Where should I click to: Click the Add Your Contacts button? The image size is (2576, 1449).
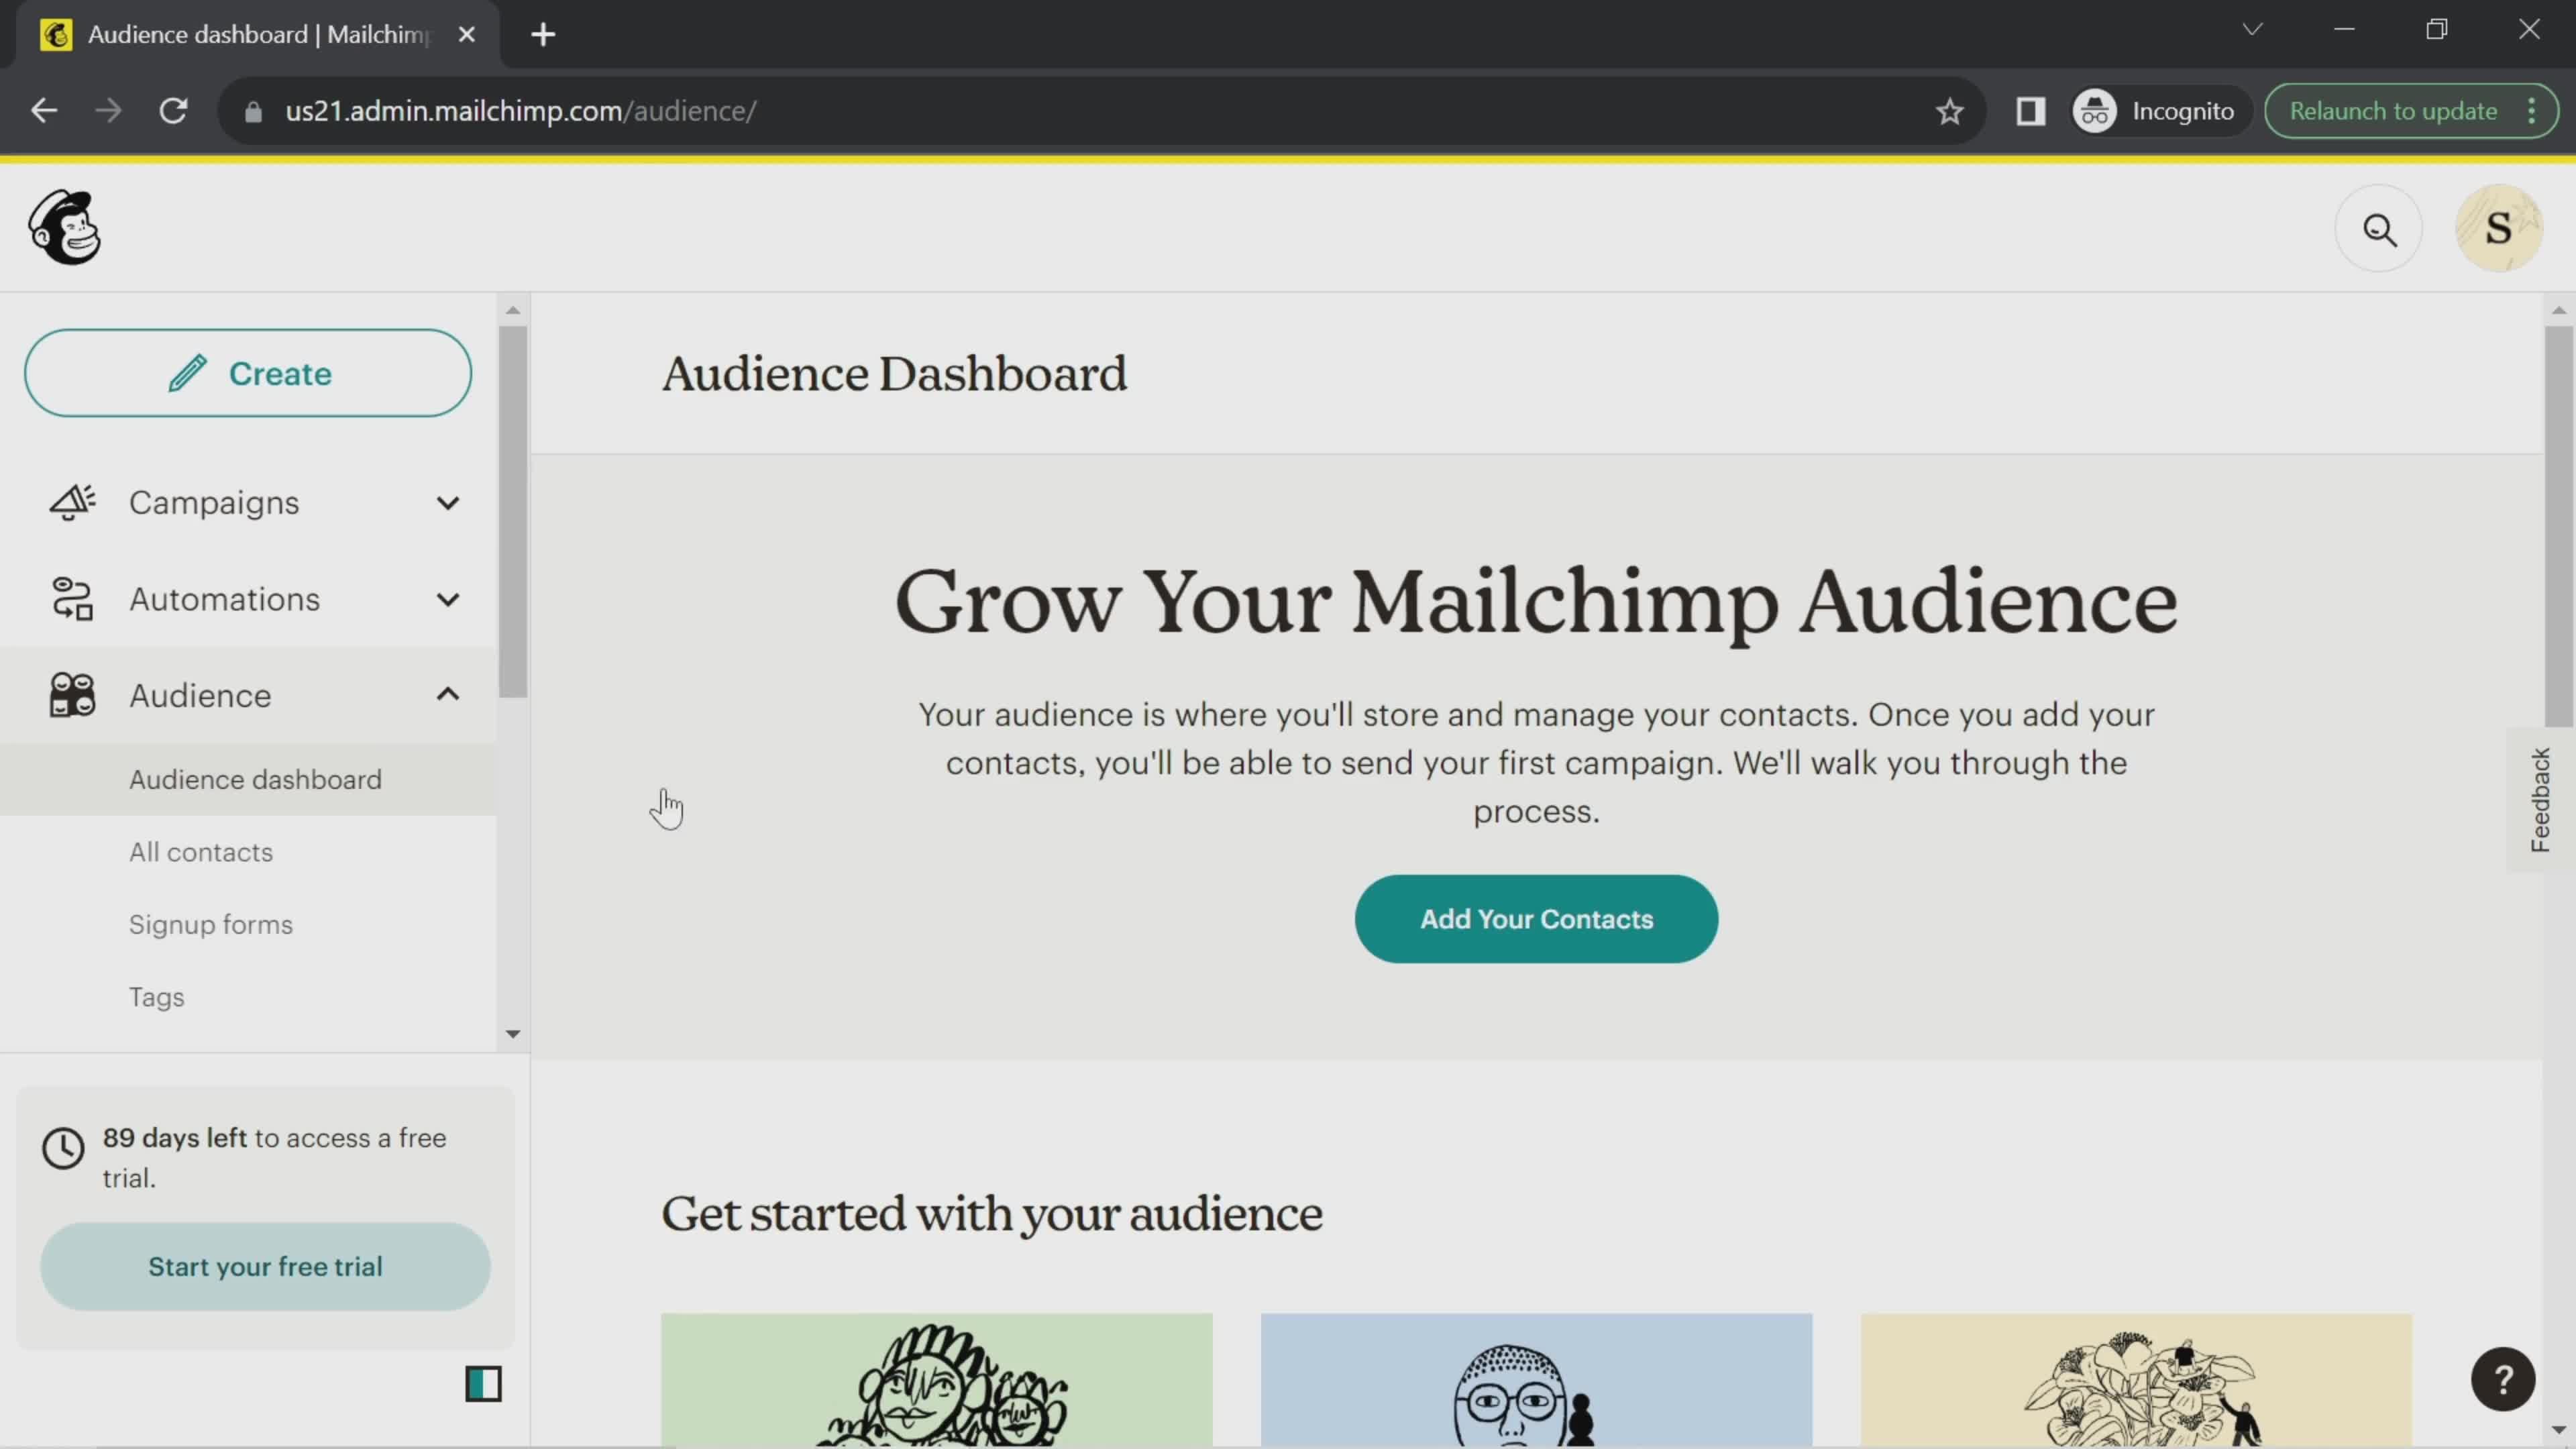(1536, 918)
